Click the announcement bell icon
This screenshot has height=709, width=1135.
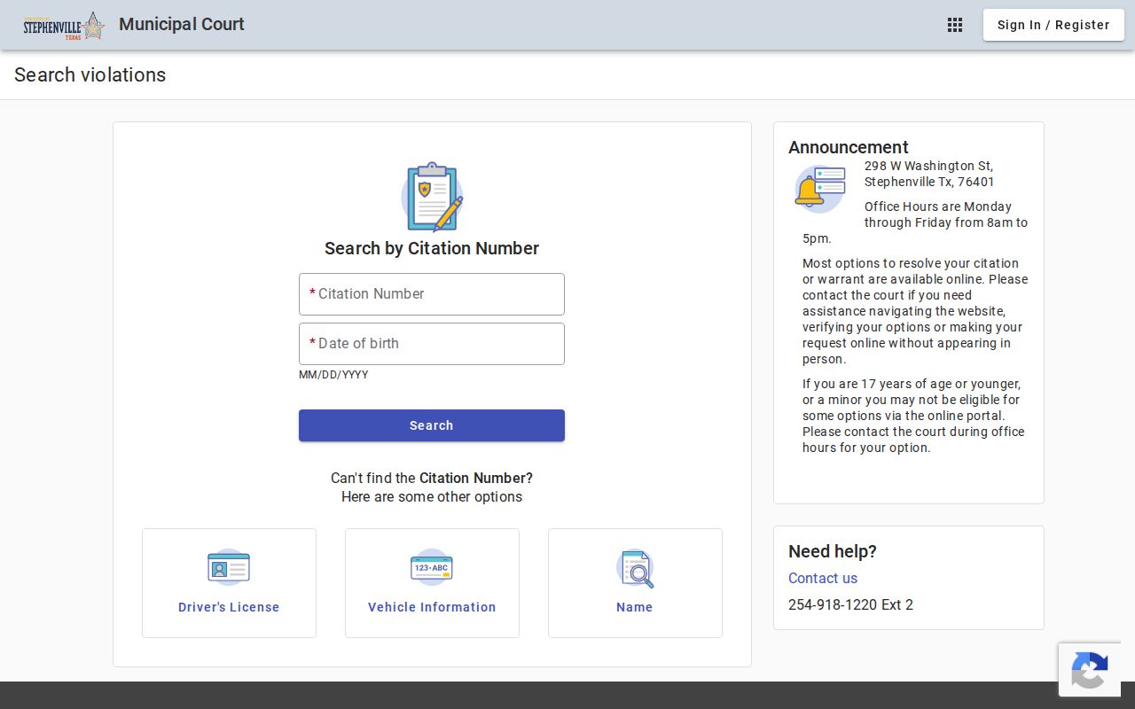pos(819,189)
